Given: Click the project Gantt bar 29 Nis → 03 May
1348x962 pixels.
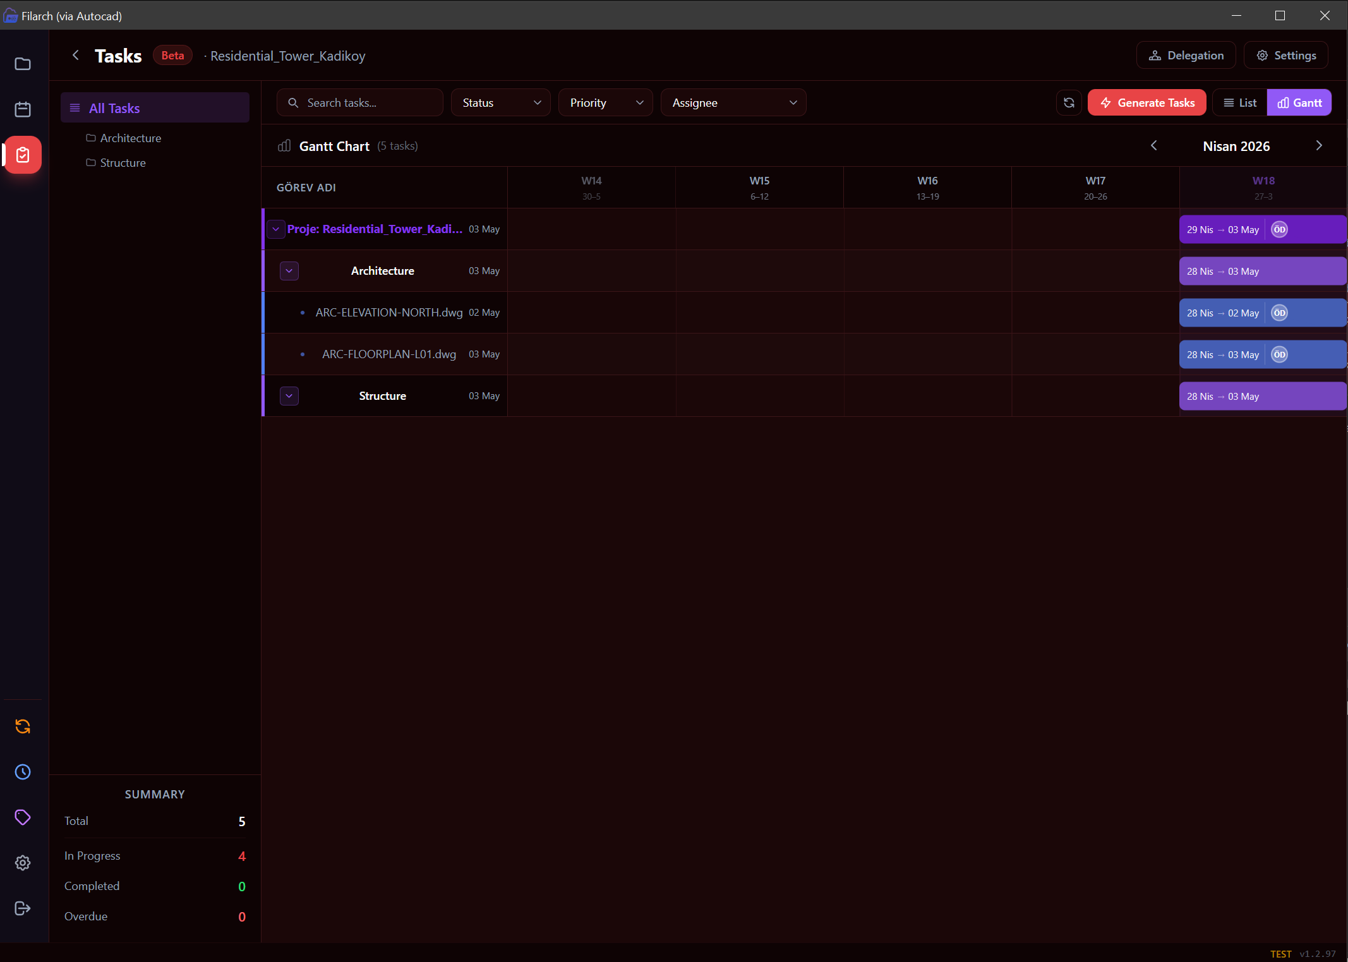Looking at the screenshot, I should coord(1263,229).
